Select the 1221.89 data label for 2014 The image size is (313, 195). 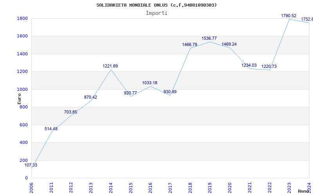(110, 66)
